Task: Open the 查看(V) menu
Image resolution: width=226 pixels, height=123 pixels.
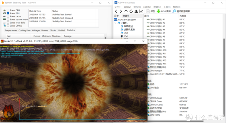Action: 127,7
